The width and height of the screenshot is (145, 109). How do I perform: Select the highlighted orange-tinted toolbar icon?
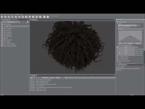click(x=37, y=17)
